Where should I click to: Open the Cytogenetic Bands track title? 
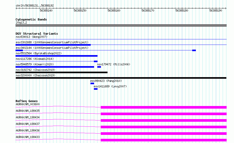tap(31, 19)
